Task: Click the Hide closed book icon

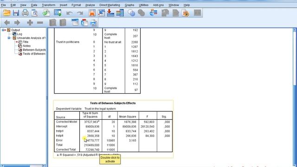Action: tap(63, 23)
